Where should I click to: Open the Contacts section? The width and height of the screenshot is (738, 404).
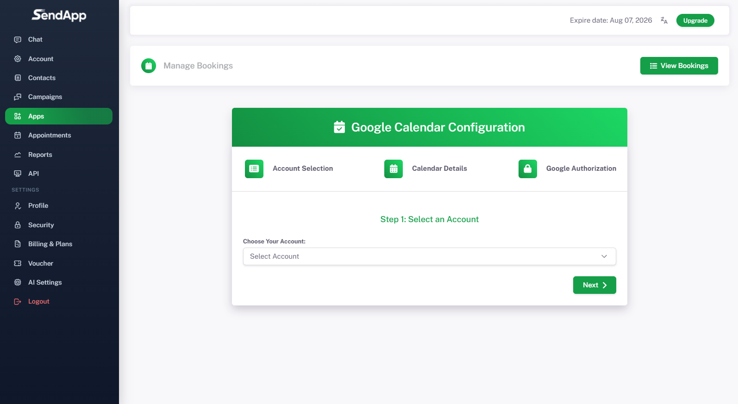point(59,78)
